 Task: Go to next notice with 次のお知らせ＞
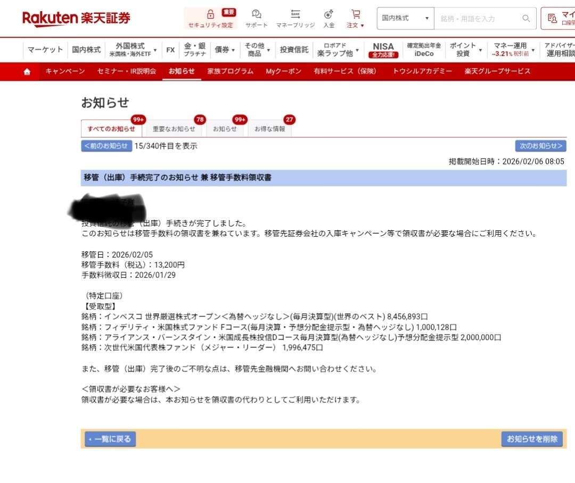click(x=540, y=146)
